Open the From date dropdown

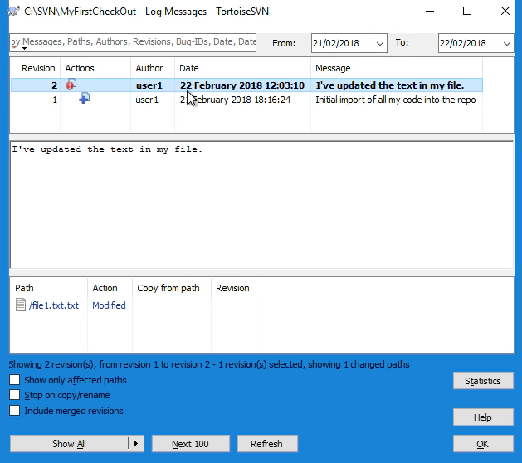379,43
